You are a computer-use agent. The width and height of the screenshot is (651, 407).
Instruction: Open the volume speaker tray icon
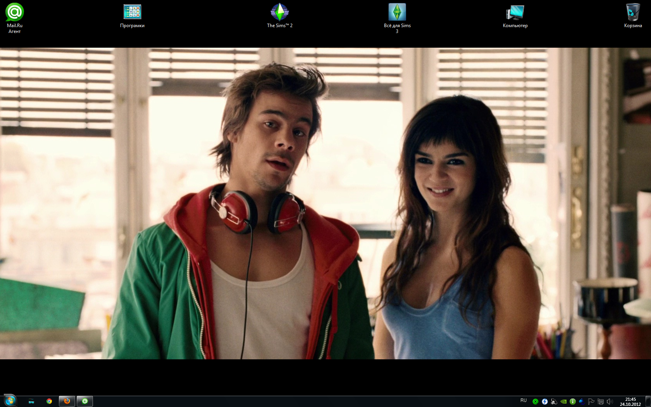click(610, 402)
